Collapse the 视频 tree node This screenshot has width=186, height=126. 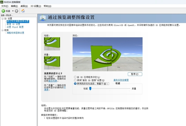click(2, 30)
